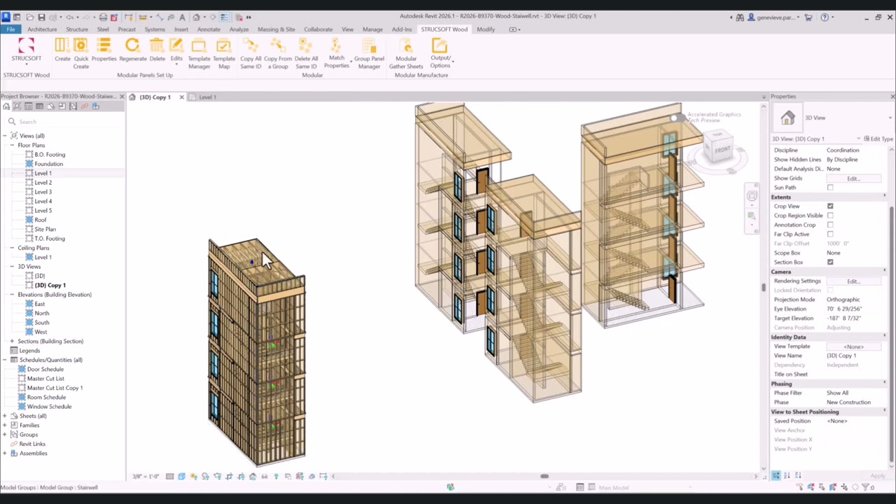896x504 pixels.
Task: Switch to the Level 1 view tab
Action: (207, 97)
